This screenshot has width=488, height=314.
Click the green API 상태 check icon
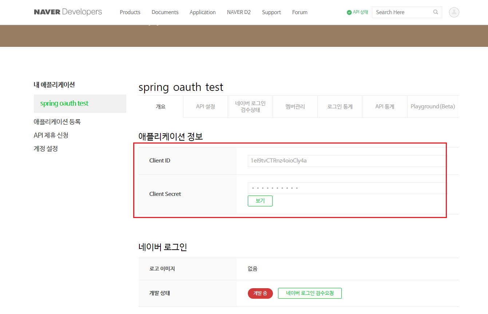coord(349,12)
